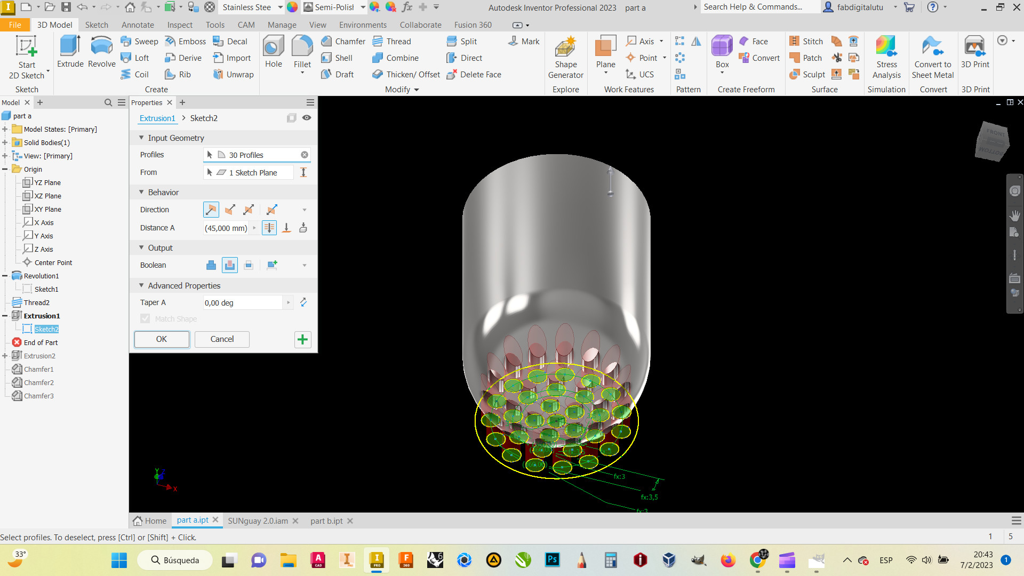This screenshot has width=1024, height=576.
Task: Open the Environments ribbon tab
Action: 363,25
